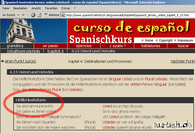
Task: Click the Inhaltsverzeichnis breadcrumb link
Action: point(23,51)
